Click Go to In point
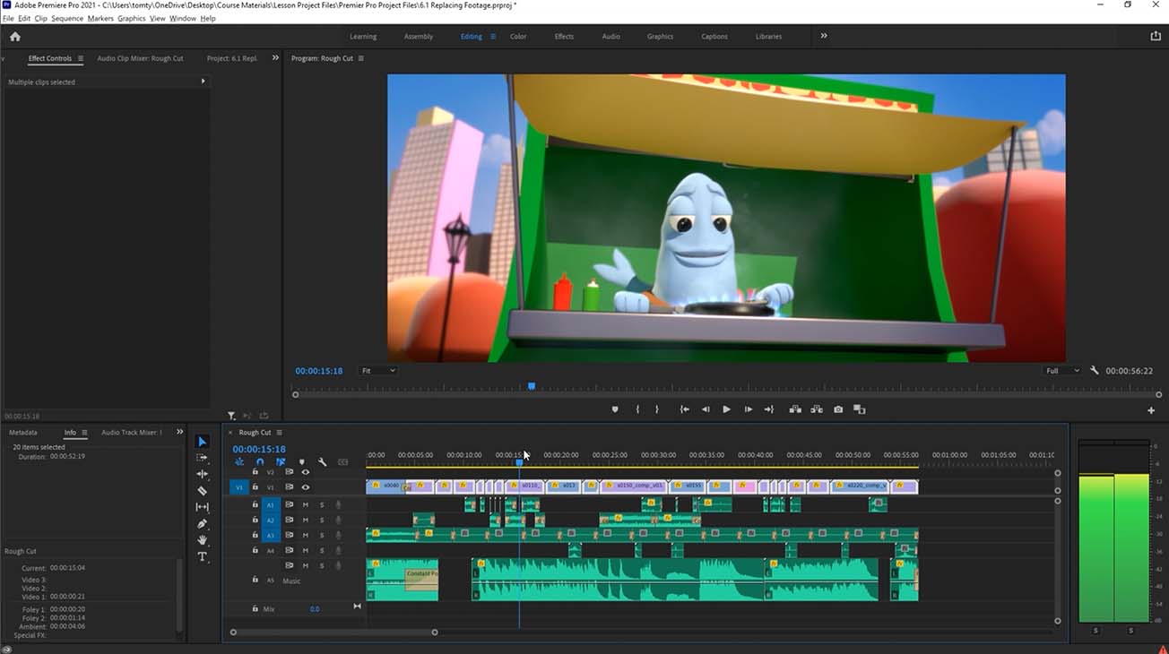Screen dimensions: 1169x654 coord(684,409)
